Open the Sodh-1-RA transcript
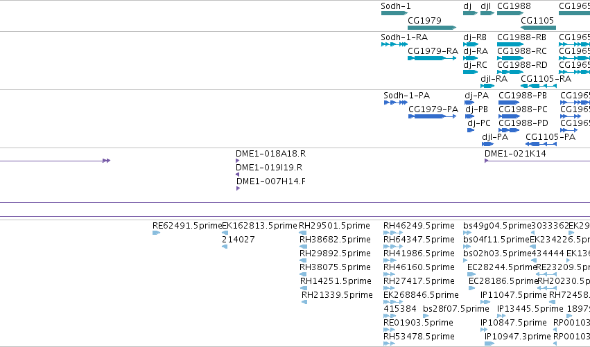Viewport: 590px width, 347px height. coord(394,44)
